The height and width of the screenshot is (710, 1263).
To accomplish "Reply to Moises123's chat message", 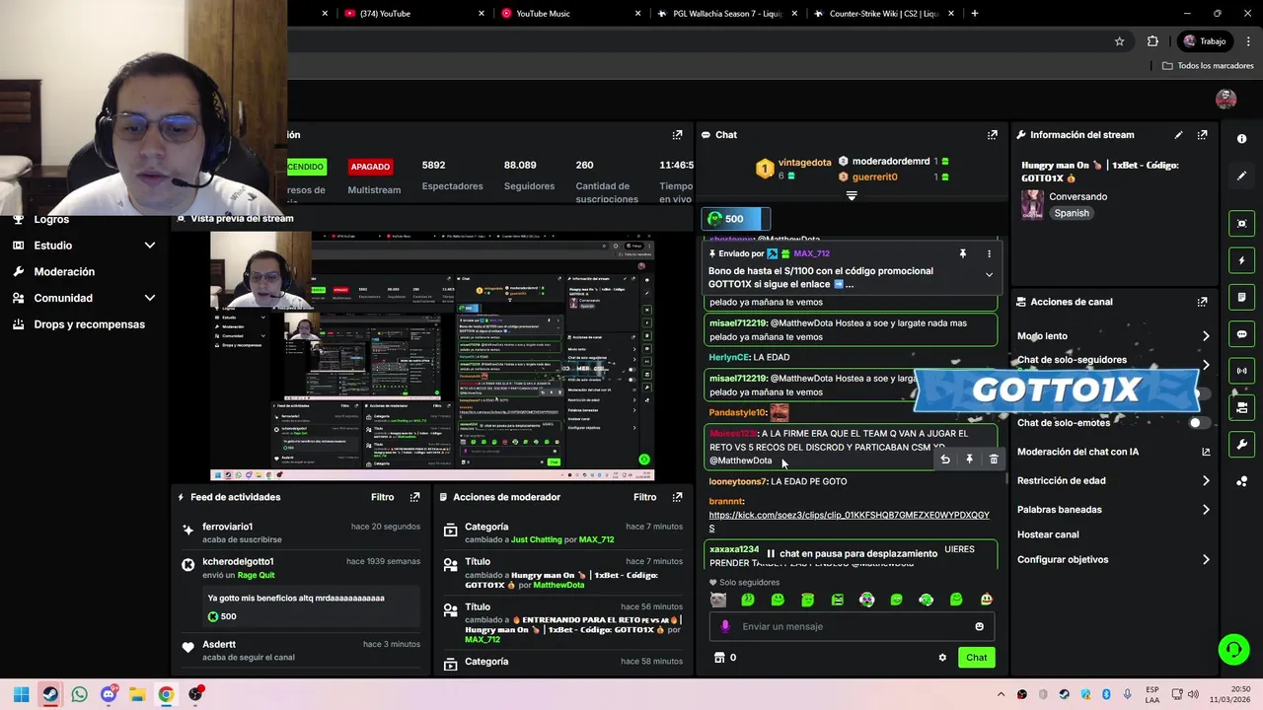I will pyautogui.click(x=945, y=460).
